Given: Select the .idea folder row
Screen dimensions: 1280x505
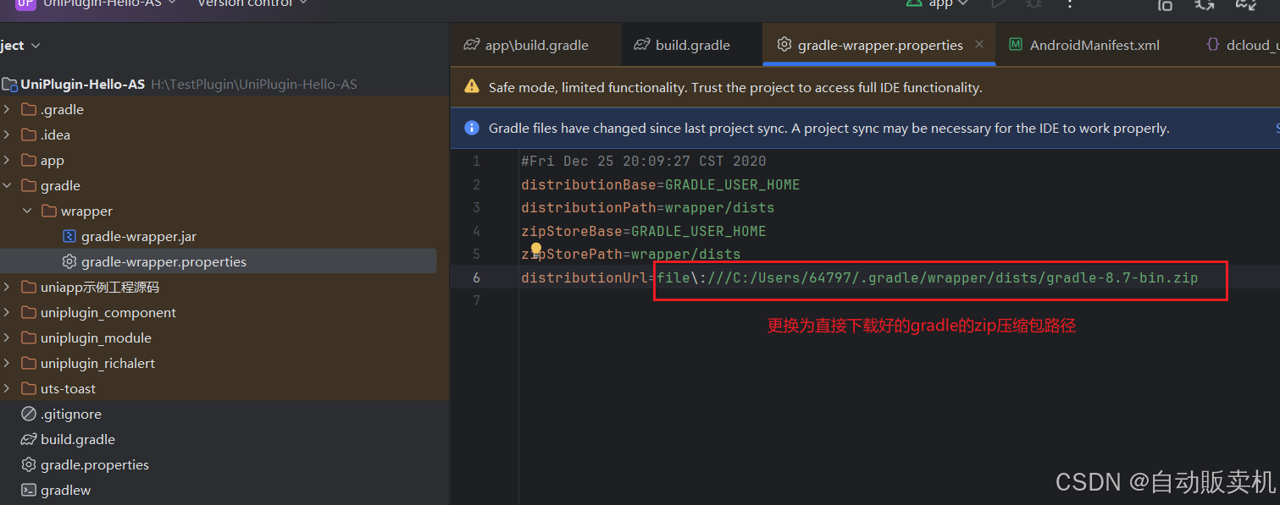Looking at the screenshot, I should tap(220, 134).
